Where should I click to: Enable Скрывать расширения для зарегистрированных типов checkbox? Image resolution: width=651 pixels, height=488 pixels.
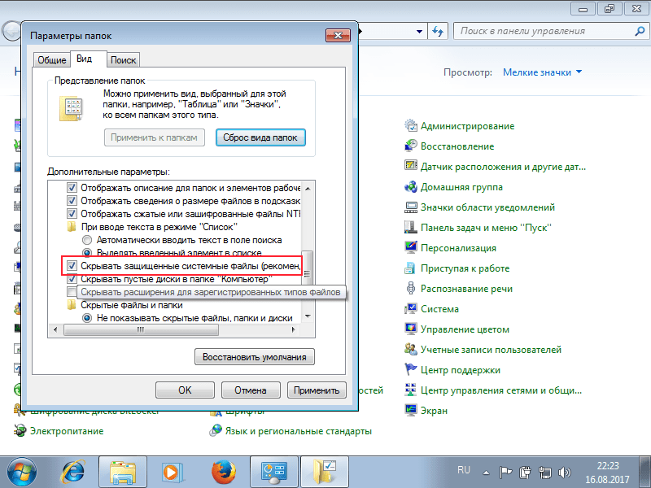pos(72,292)
